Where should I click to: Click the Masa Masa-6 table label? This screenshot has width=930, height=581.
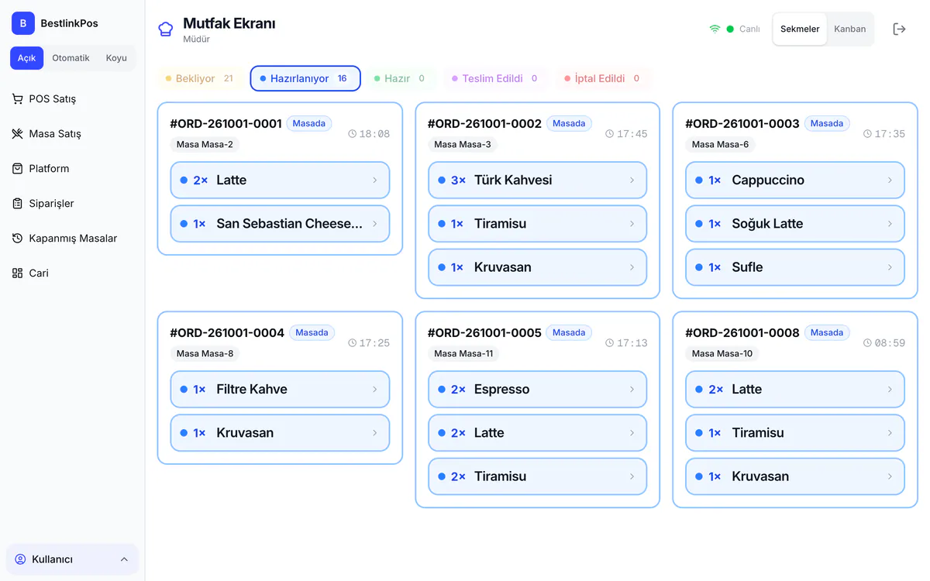720,144
